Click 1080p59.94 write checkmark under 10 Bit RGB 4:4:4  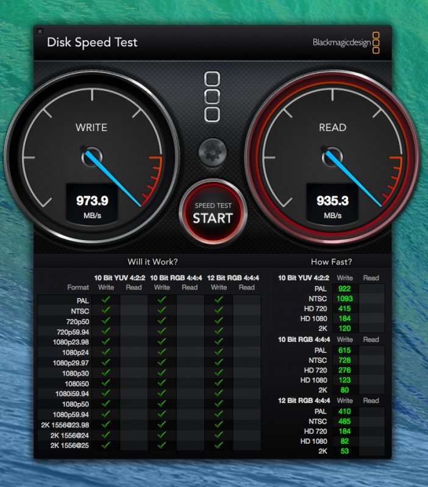click(x=162, y=414)
